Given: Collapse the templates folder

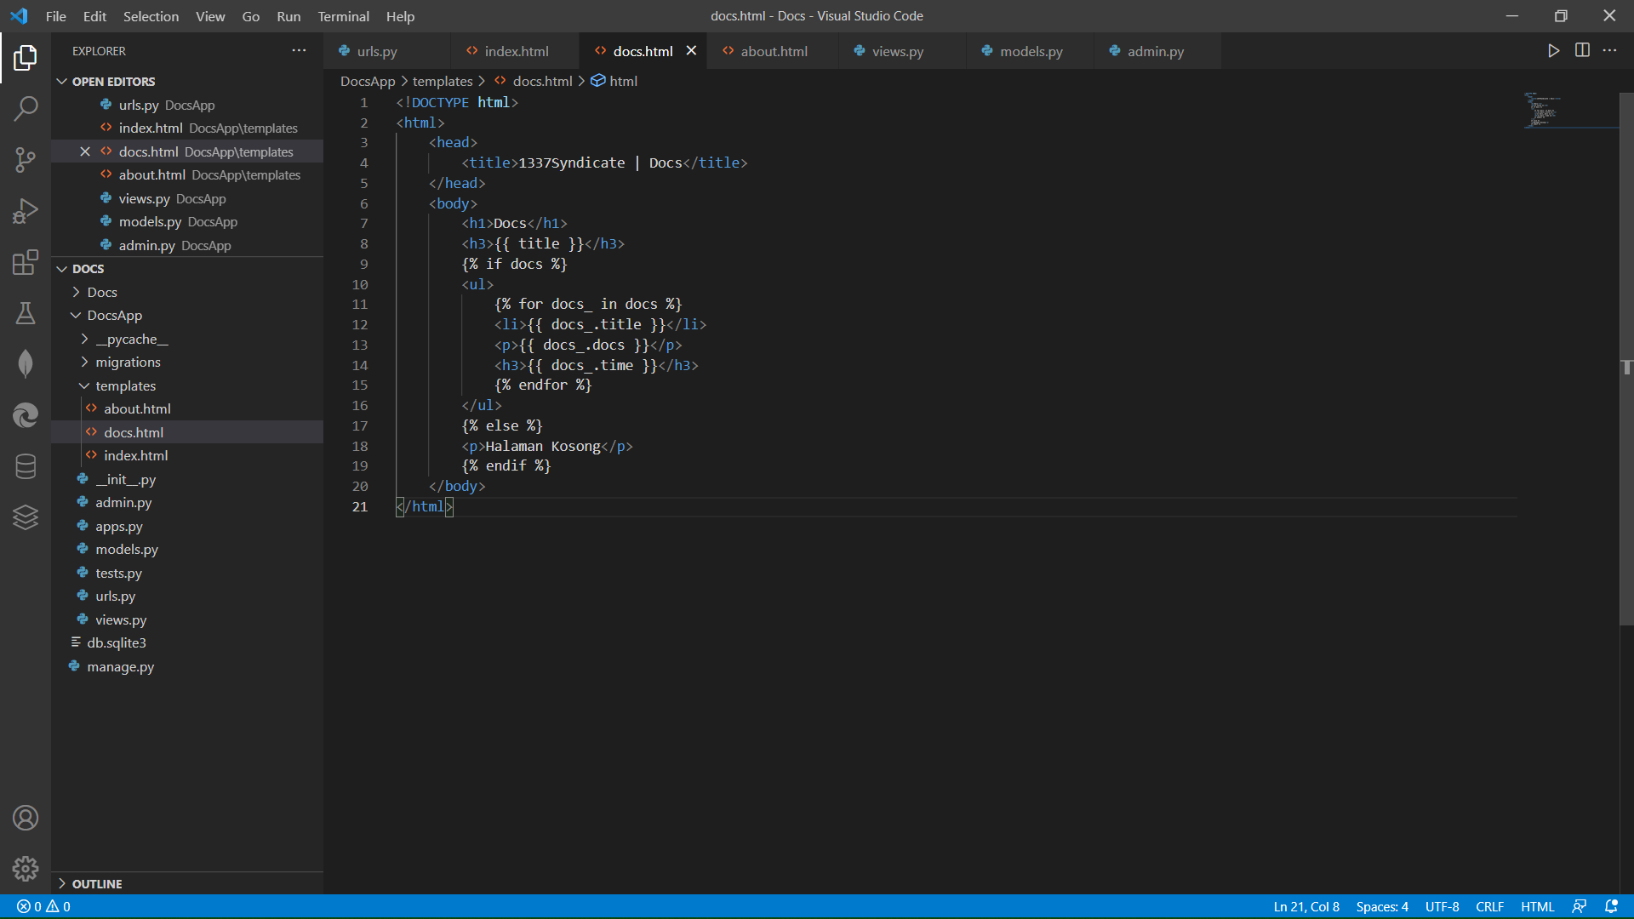Looking at the screenshot, I should coord(125,386).
